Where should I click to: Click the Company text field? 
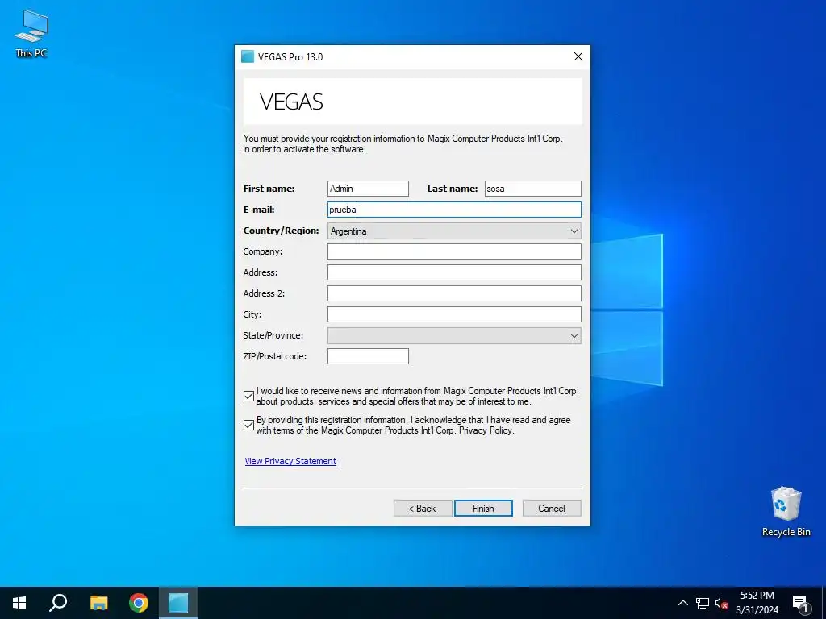pyautogui.click(x=454, y=251)
